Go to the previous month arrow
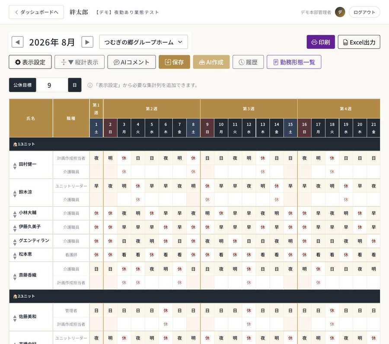The height and width of the screenshot is (344, 389). [17, 42]
